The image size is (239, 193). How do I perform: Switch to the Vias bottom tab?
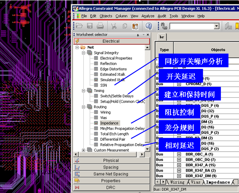pos(196,182)
